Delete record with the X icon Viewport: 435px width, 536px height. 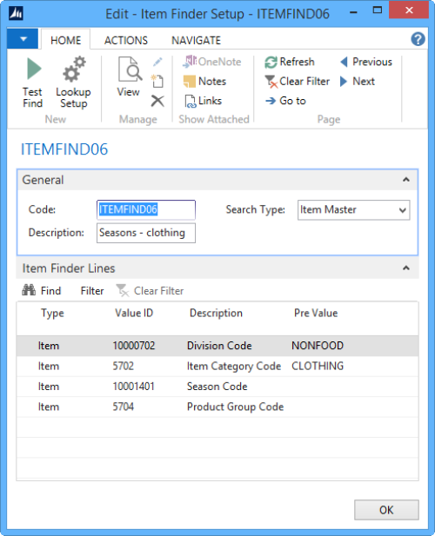[157, 101]
